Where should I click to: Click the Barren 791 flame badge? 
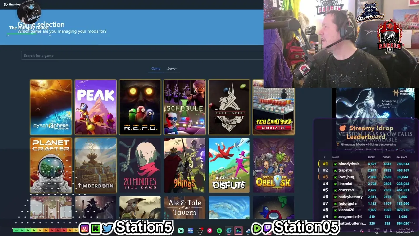click(390, 35)
